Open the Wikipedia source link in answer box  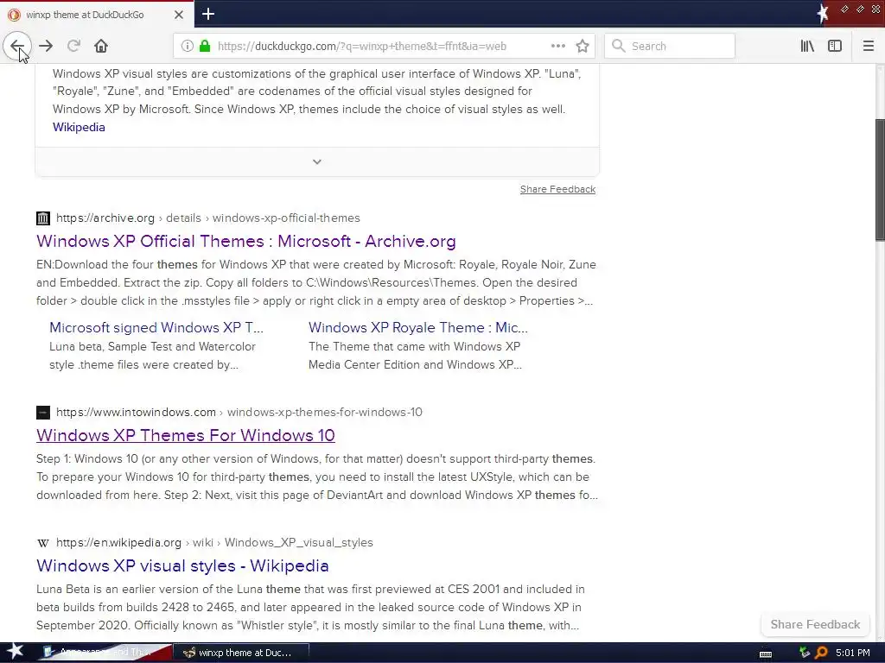(79, 127)
